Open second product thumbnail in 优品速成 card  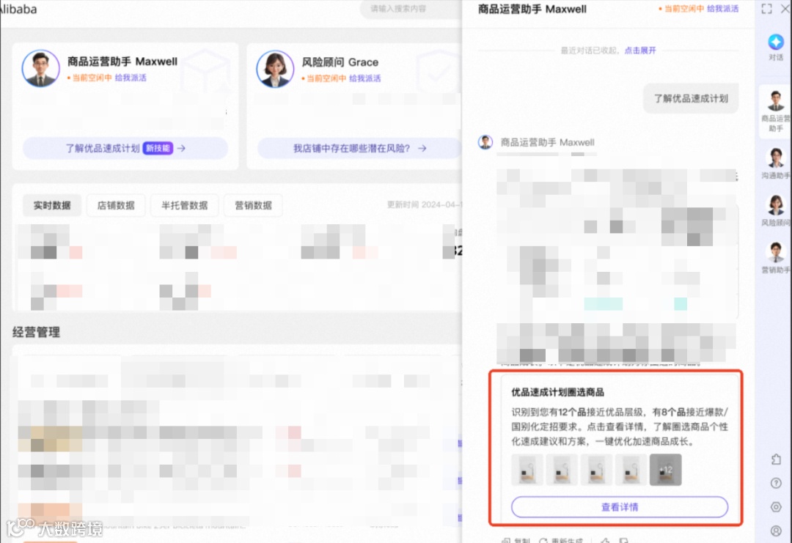click(x=562, y=470)
